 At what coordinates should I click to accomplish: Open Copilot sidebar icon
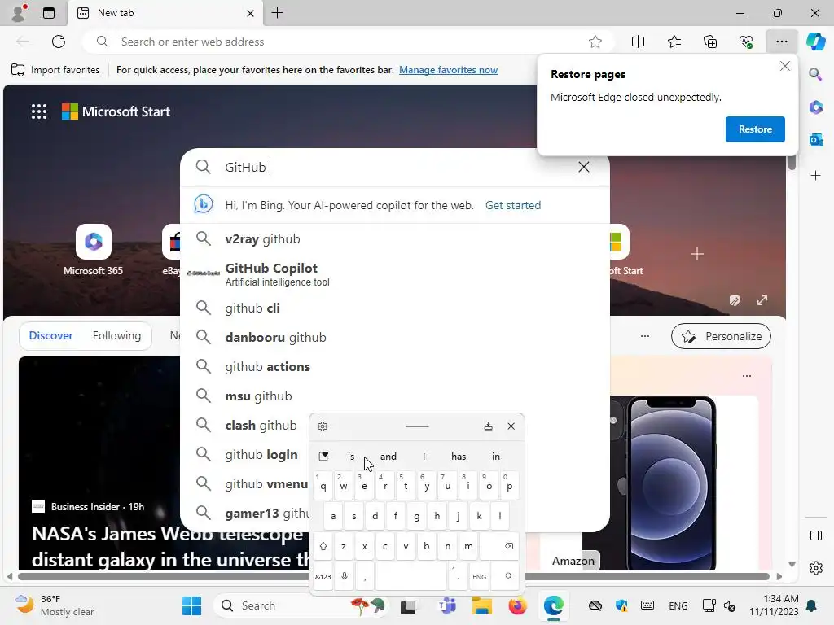[x=816, y=42]
